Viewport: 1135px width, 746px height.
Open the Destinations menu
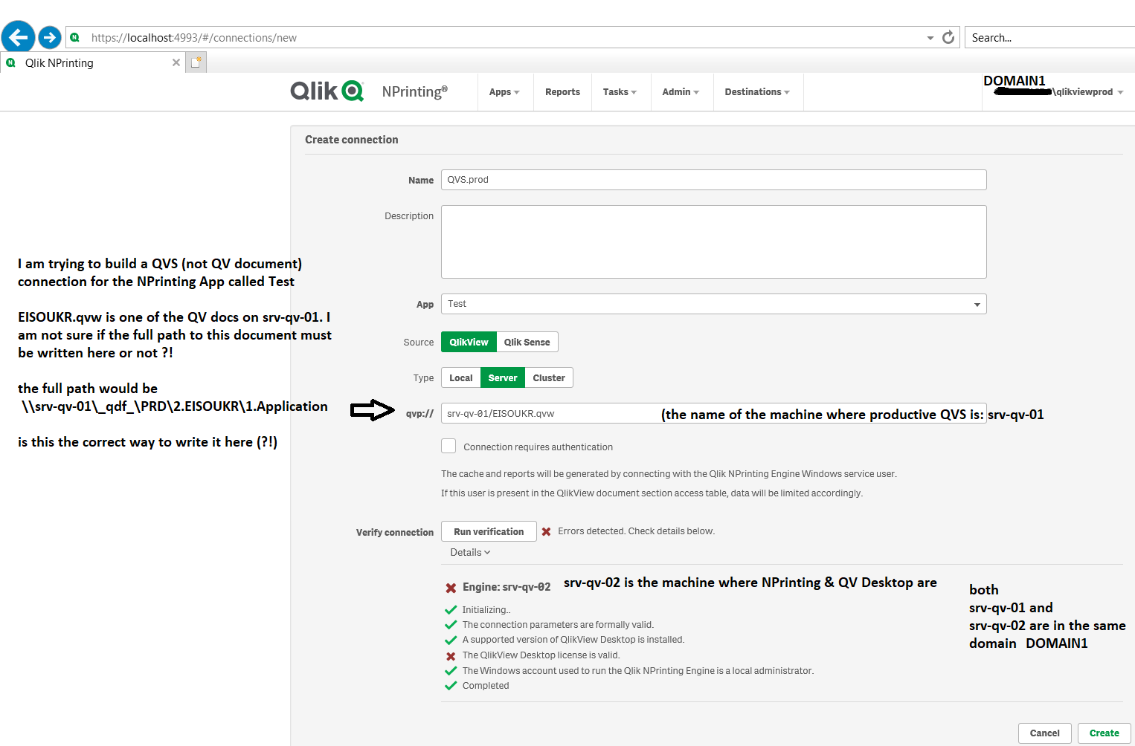pyautogui.click(x=757, y=91)
